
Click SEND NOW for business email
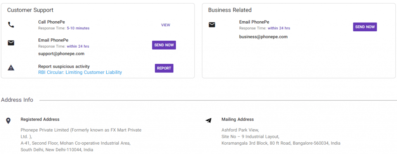point(365,27)
